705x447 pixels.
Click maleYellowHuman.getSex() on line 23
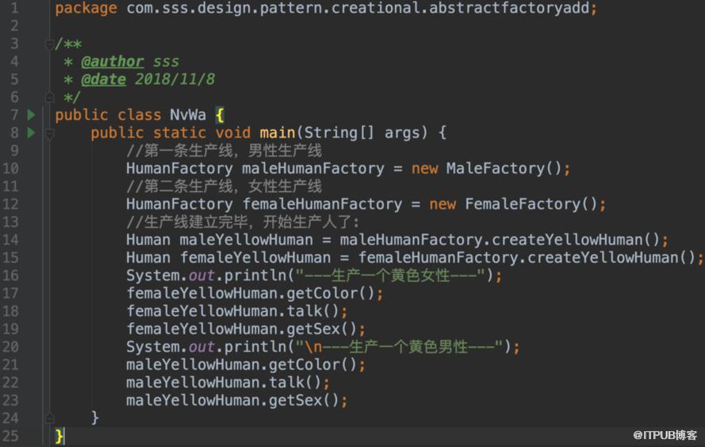232,400
